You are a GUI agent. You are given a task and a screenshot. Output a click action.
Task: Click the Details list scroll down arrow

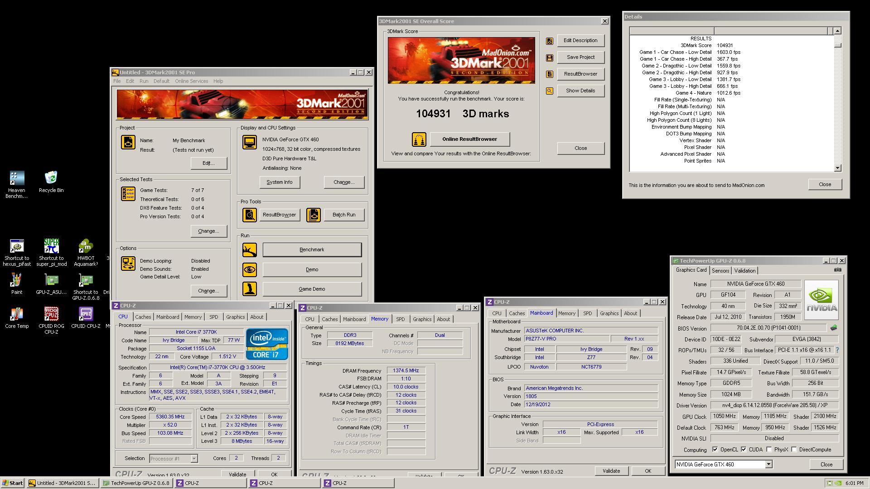click(837, 168)
